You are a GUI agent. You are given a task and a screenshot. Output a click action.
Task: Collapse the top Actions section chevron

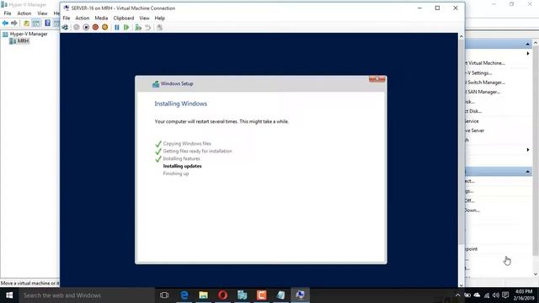click(528, 44)
